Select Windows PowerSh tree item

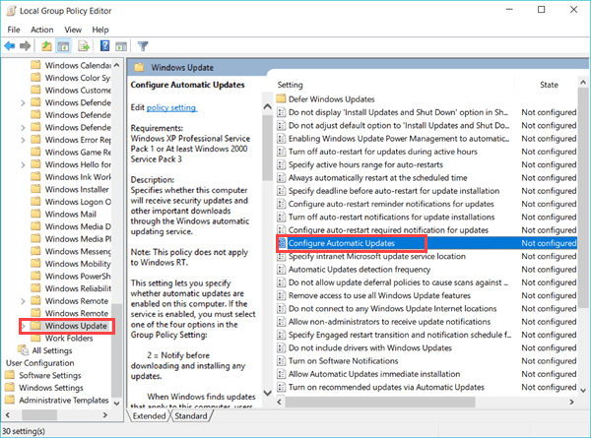click(78, 276)
